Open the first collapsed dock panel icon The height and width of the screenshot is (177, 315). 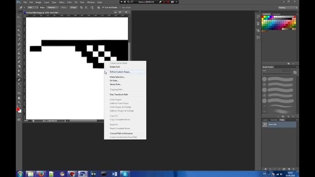pos(258,17)
